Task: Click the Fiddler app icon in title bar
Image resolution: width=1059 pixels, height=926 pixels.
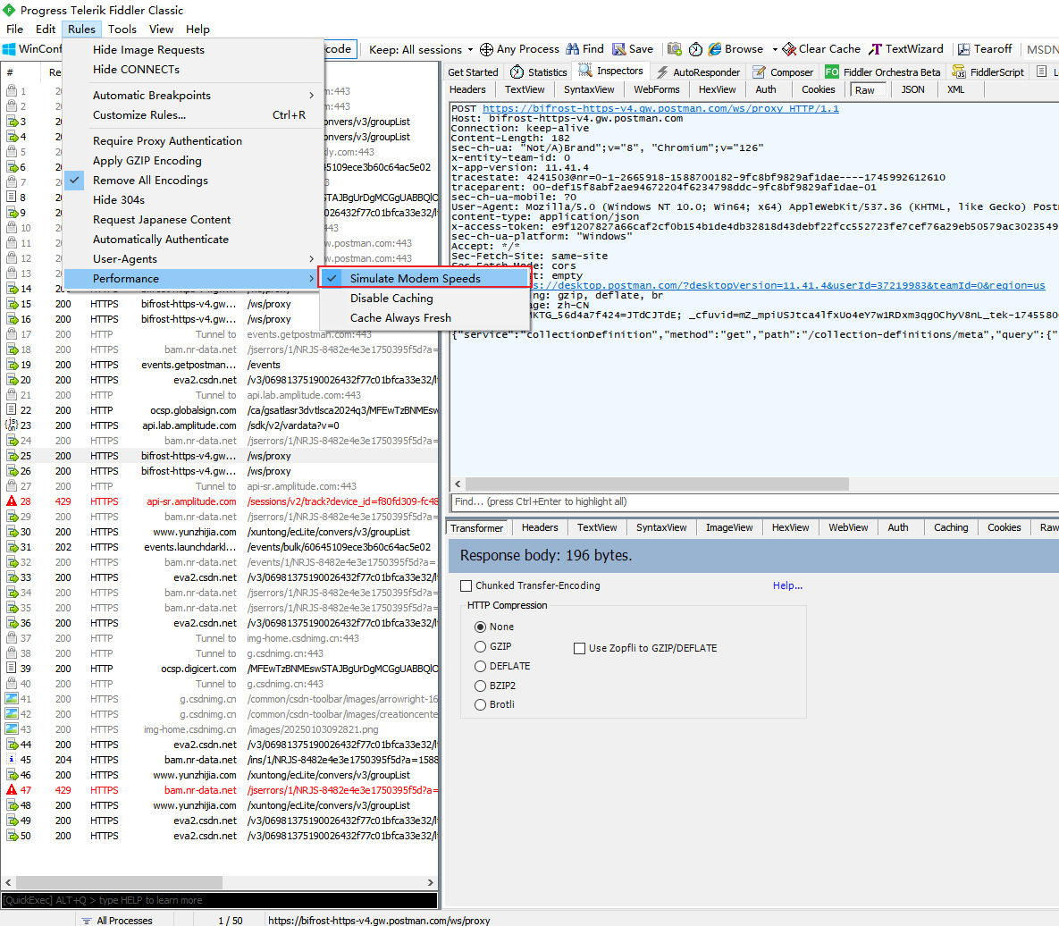Action: tap(9, 10)
